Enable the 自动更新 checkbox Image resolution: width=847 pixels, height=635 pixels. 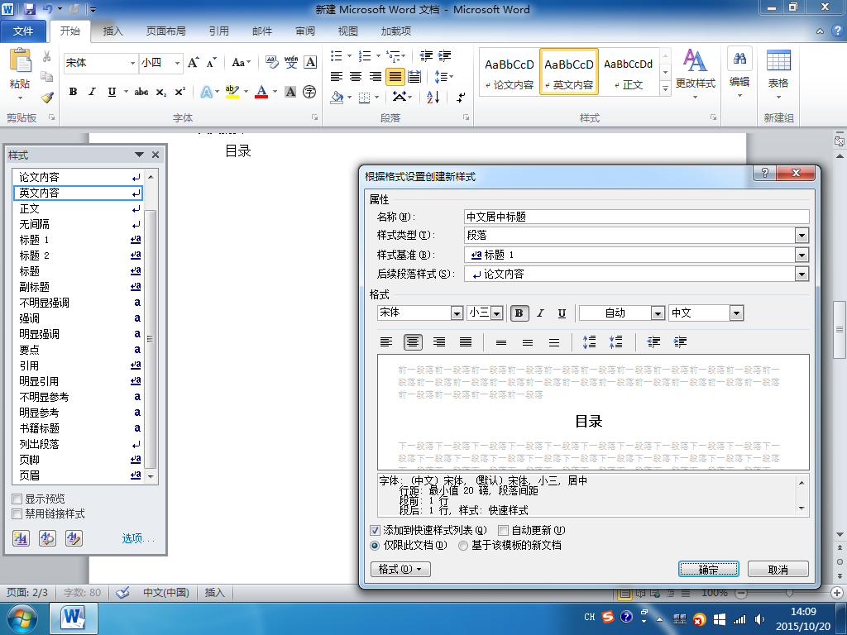pyautogui.click(x=504, y=530)
